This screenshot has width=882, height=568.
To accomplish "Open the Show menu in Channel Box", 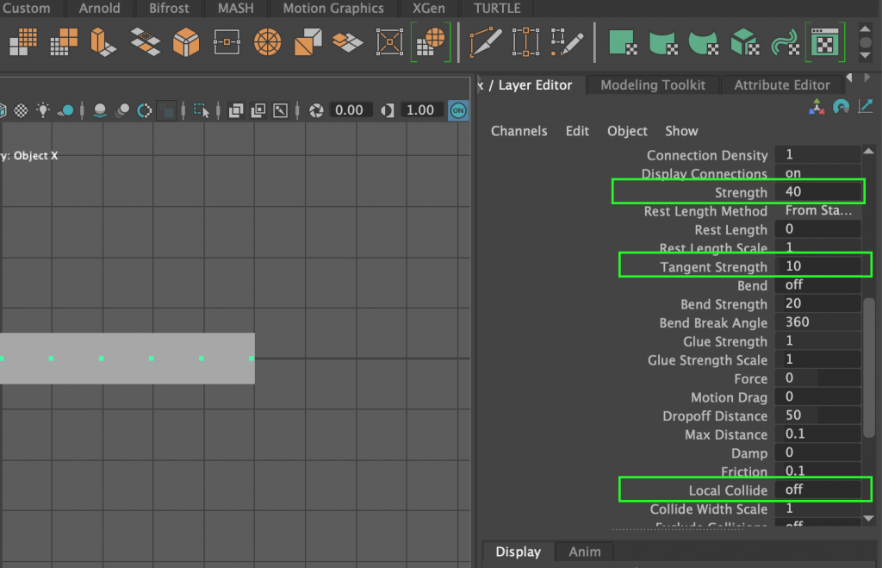I will (681, 131).
